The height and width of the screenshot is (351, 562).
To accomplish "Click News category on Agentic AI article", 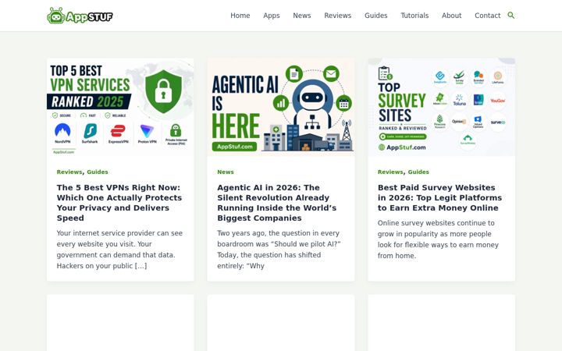I will tap(226, 172).
